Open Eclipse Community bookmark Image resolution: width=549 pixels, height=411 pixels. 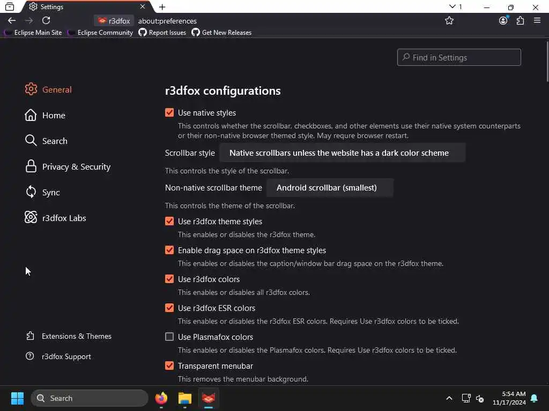click(x=100, y=33)
